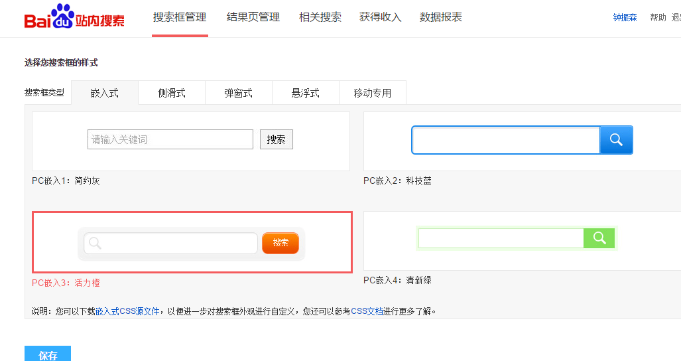Image resolution: width=681 pixels, height=361 pixels.
Task: Click the blue magnifier search icon
Action: pyautogui.click(x=616, y=140)
